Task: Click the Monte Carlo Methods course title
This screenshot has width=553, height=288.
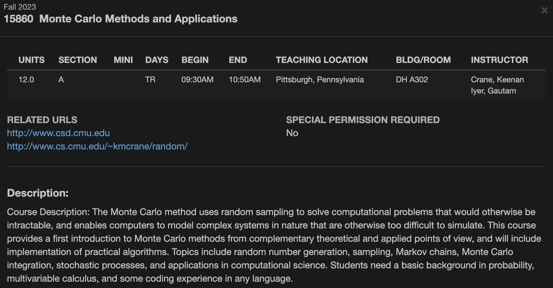Action: pos(138,19)
